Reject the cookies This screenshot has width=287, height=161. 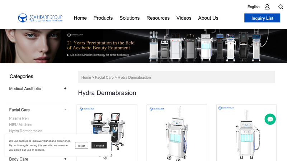point(81,146)
